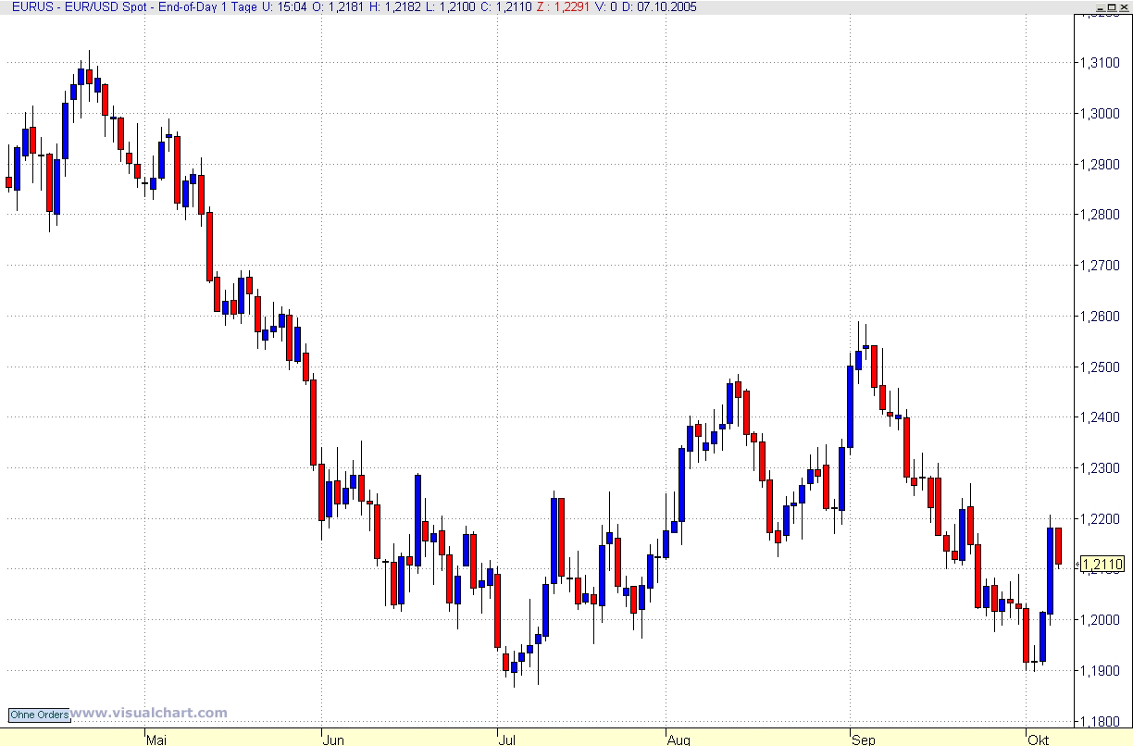This screenshot has width=1133, height=746.
Task: Select the current price tag 1,2110
Action: pyautogui.click(x=1102, y=565)
